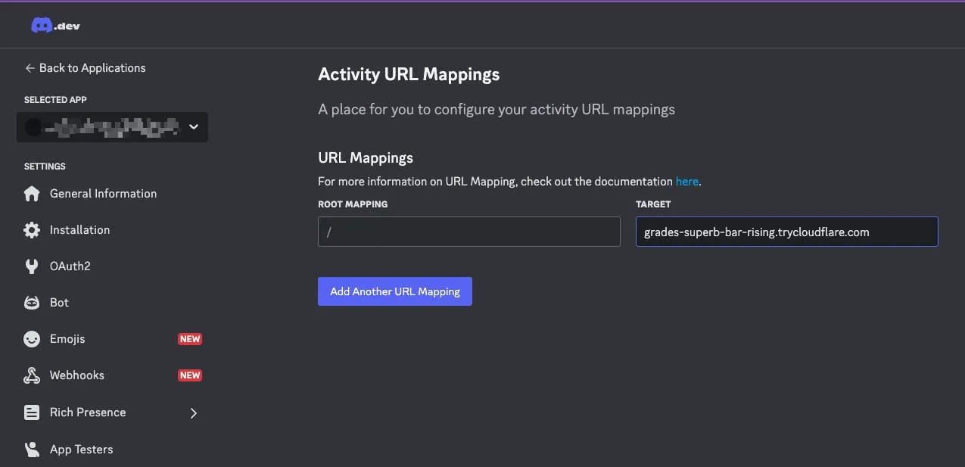The height and width of the screenshot is (467, 965).
Task: Click the Target URL input field
Action: click(x=786, y=232)
